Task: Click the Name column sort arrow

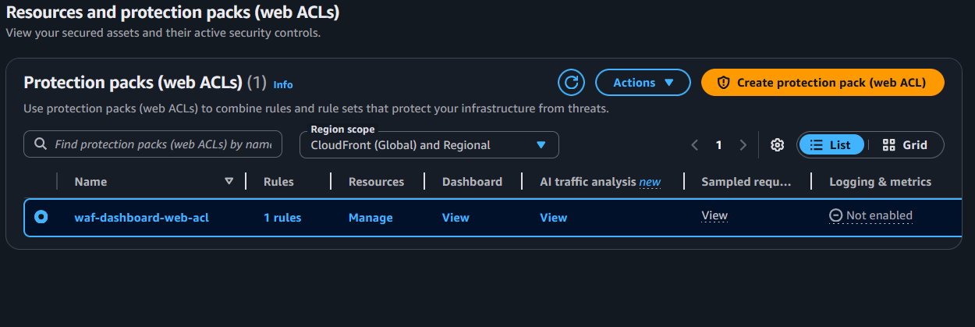Action: pyautogui.click(x=229, y=181)
